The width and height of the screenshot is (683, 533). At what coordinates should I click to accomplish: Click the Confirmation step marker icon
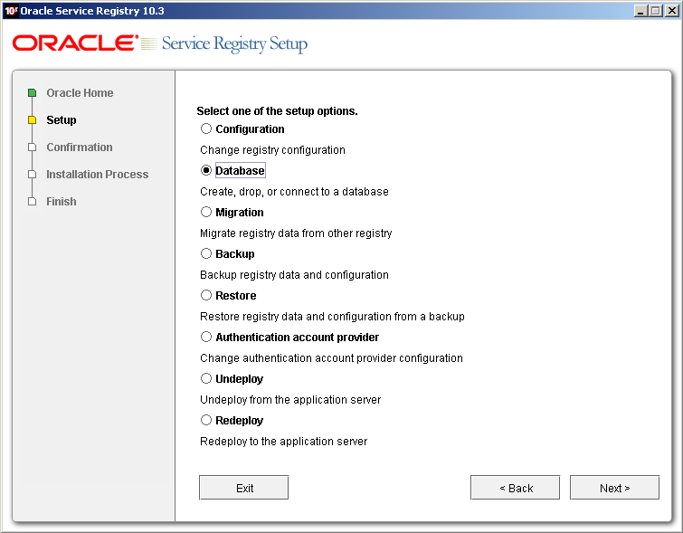point(32,148)
